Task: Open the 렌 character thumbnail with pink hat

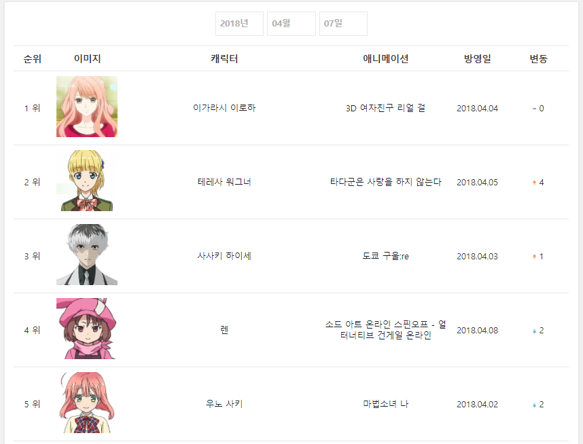Action: coord(87,329)
